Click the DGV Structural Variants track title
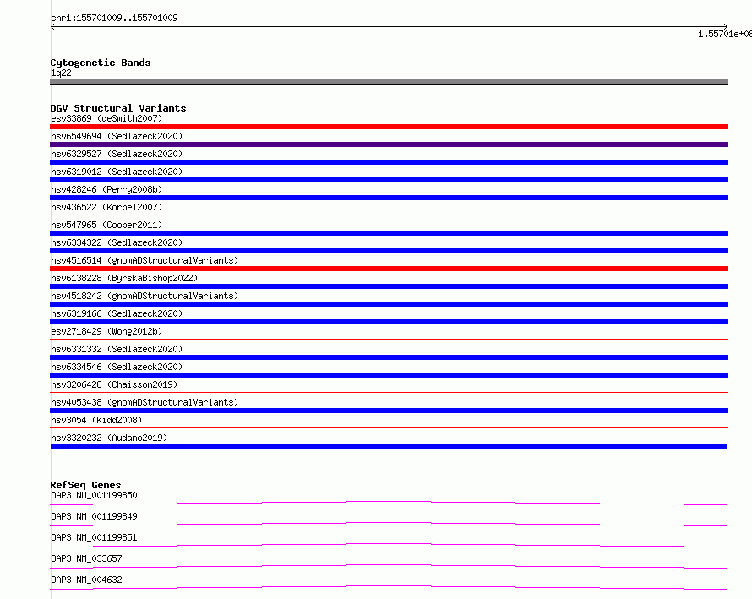 (118, 108)
